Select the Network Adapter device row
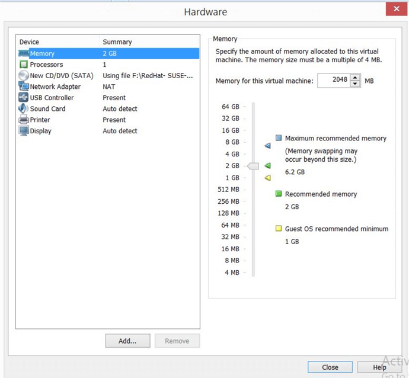409x378 pixels. (x=108, y=87)
